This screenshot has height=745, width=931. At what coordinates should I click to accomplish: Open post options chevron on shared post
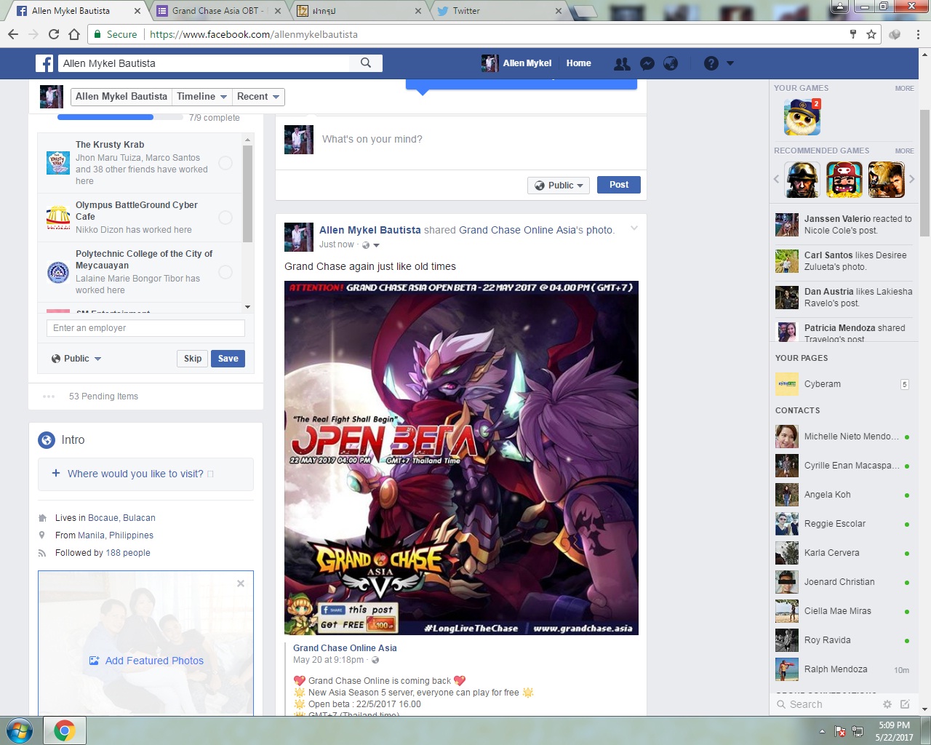634,228
